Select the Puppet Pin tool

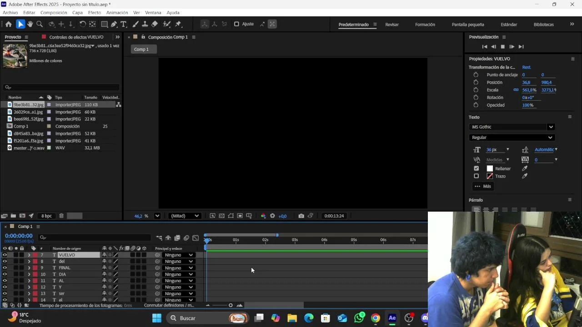coord(178,24)
